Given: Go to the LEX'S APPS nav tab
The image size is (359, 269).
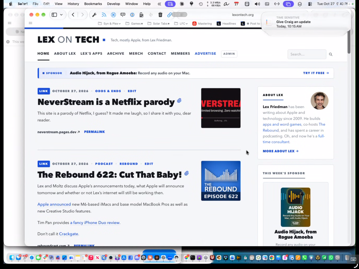Looking at the screenshot, I should [91, 54].
